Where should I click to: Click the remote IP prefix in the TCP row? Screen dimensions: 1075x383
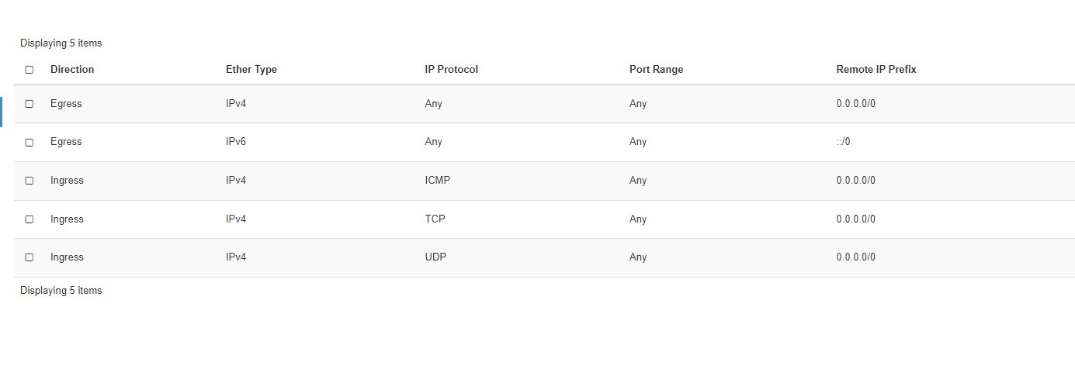click(x=855, y=219)
